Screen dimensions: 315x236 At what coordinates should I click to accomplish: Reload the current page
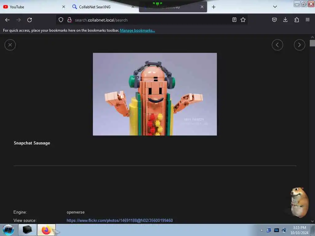coord(30,20)
